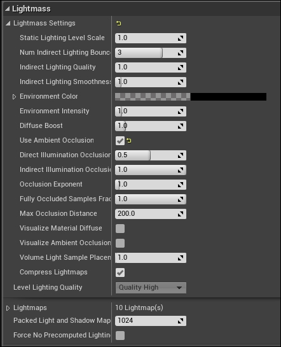Screen dimensions: 281x347
Task: Open Environment Color swatch picker
Action: tap(191, 97)
